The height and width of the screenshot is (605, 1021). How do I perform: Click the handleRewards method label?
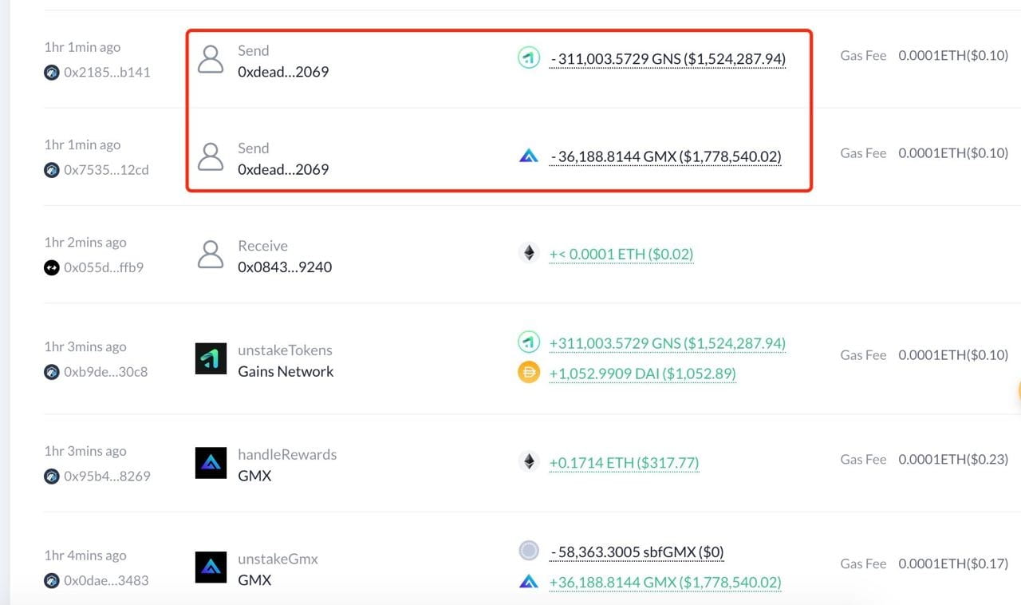pos(287,454)
